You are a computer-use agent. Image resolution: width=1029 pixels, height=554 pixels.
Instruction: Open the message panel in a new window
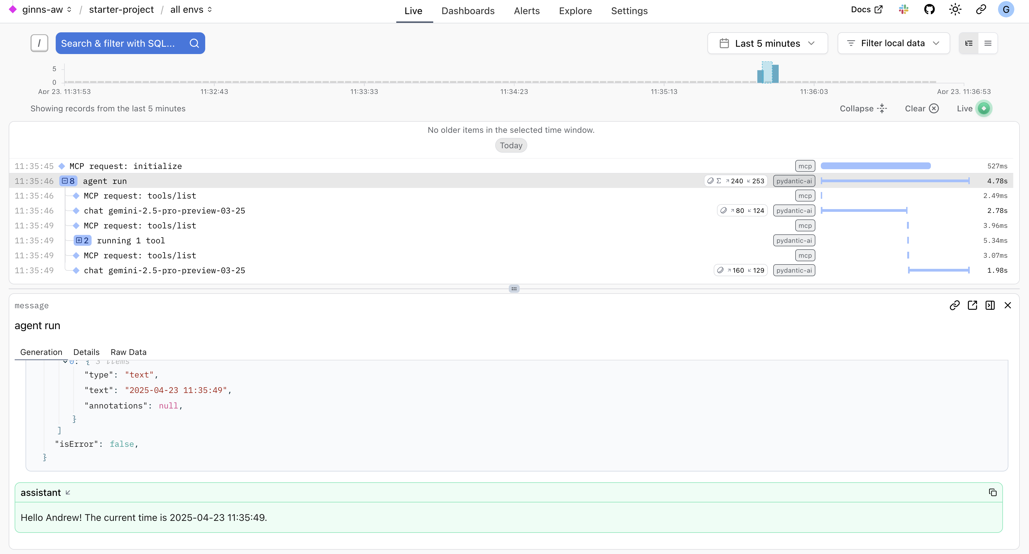[x=973, y=305]
